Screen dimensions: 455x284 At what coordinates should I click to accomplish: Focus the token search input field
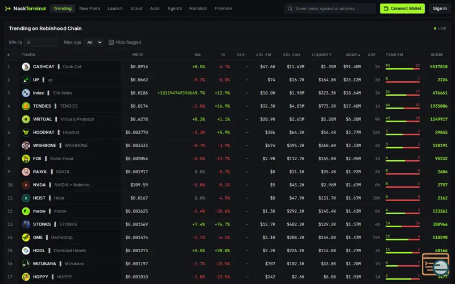[x=330, y=9]
